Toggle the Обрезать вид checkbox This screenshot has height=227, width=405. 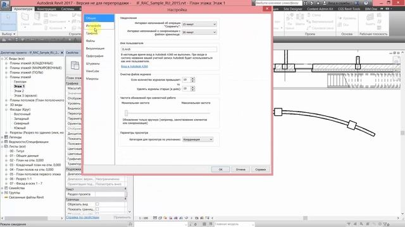click(97, 204)
